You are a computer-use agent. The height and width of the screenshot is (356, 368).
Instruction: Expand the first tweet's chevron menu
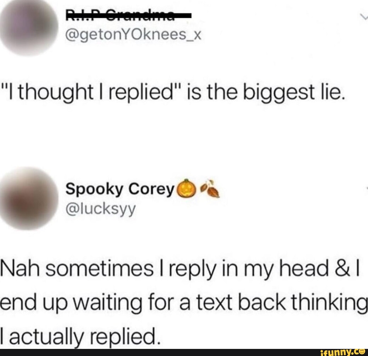(x=364, y=18)
